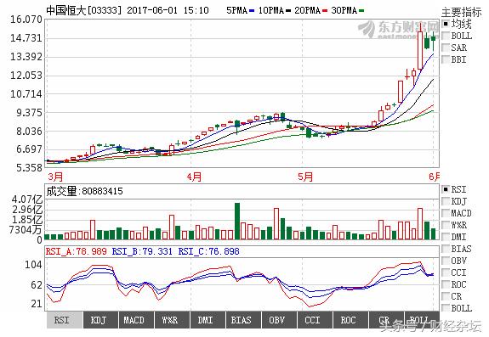This screenshot has width=489, height=337.
Task: Click the 10.714 price axis label
Action: (26, 93)
